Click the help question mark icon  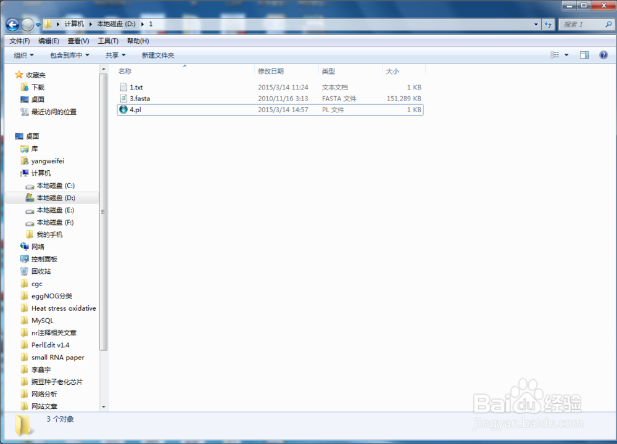pos(603,55)
